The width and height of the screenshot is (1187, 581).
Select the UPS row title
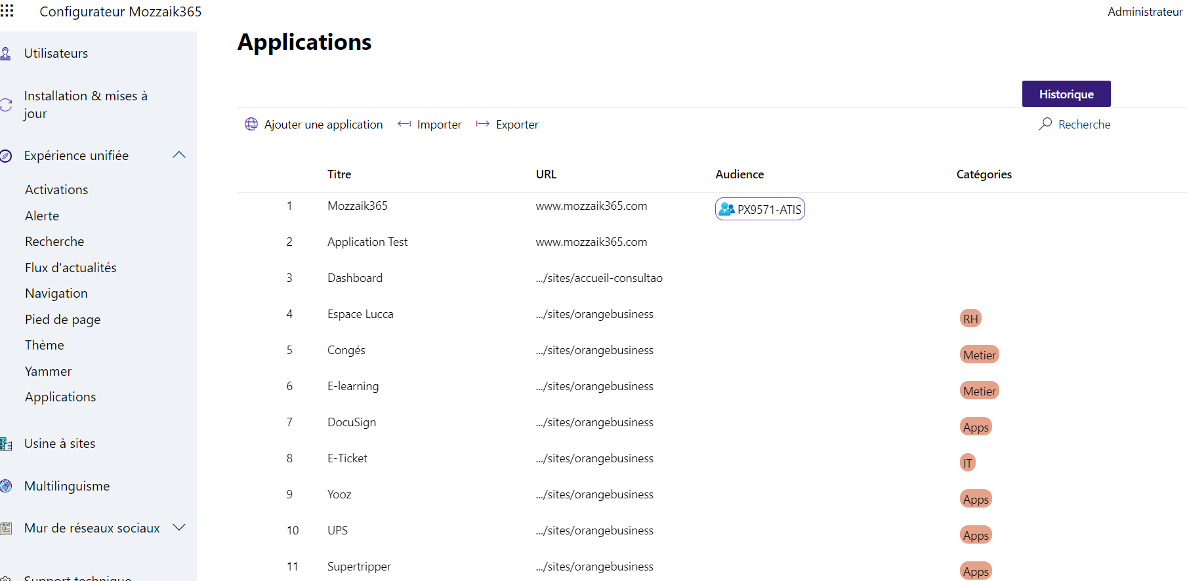point(338,531)
